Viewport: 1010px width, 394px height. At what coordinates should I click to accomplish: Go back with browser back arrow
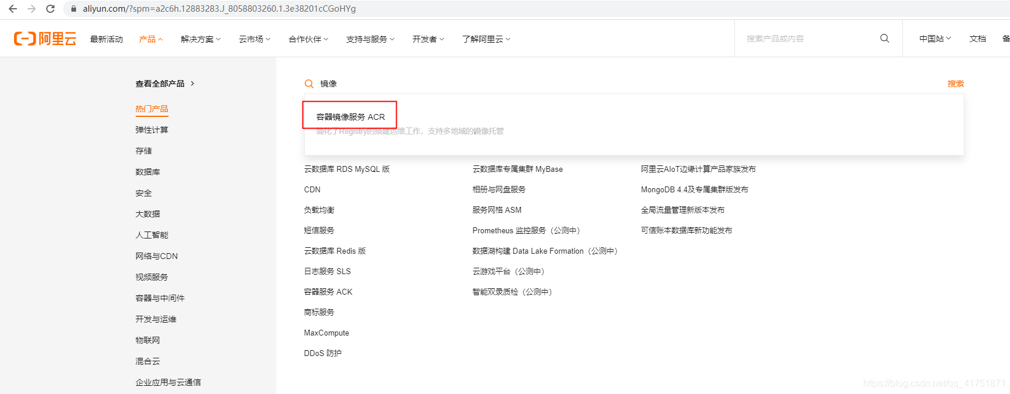pos(13,9)
